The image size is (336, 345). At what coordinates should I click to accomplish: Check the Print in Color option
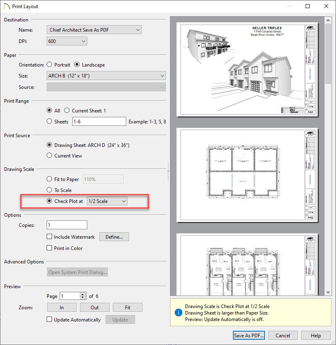[x=50, y=248]
